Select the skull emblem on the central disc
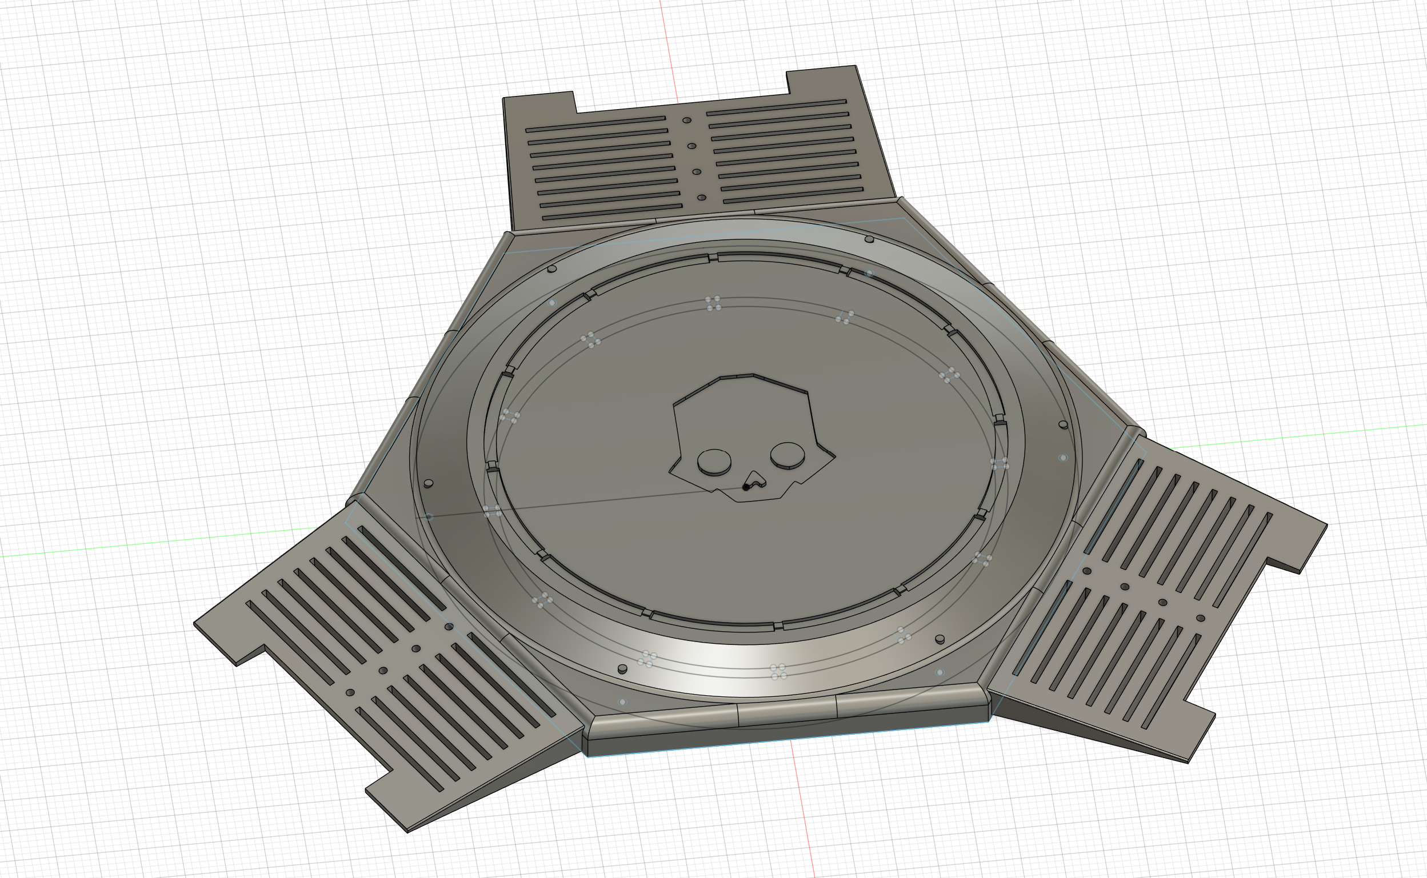 pos(752,438)
